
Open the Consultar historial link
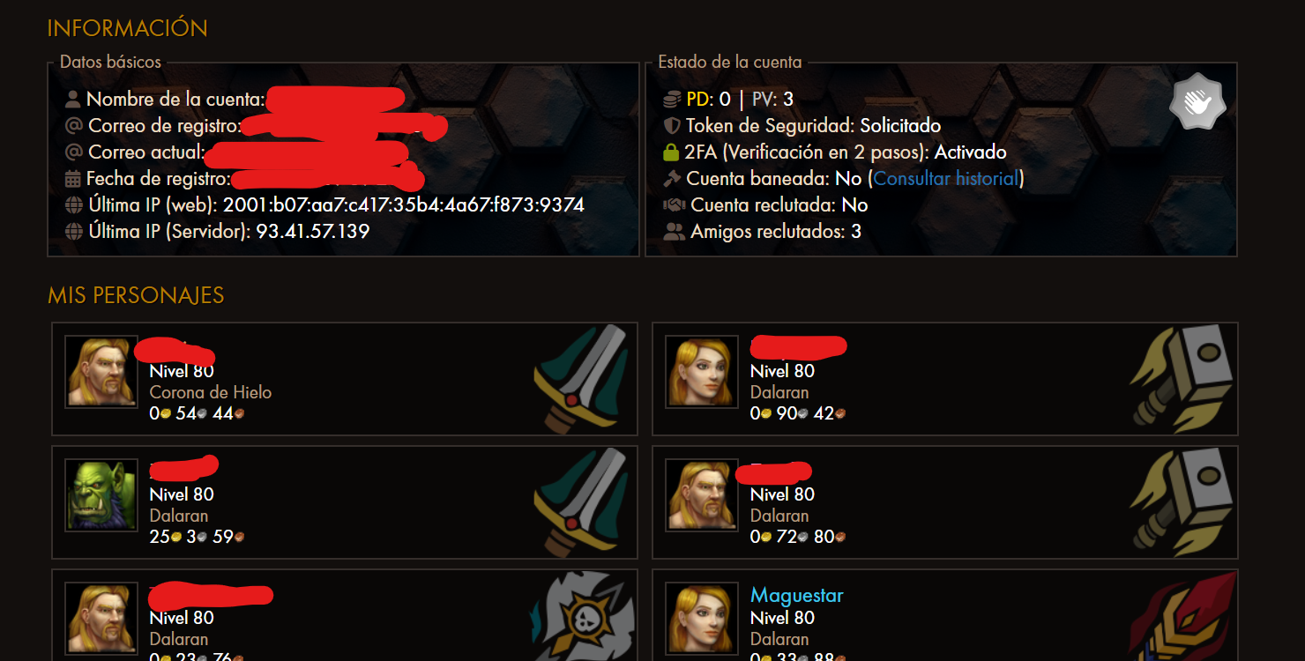pos(946,179)
